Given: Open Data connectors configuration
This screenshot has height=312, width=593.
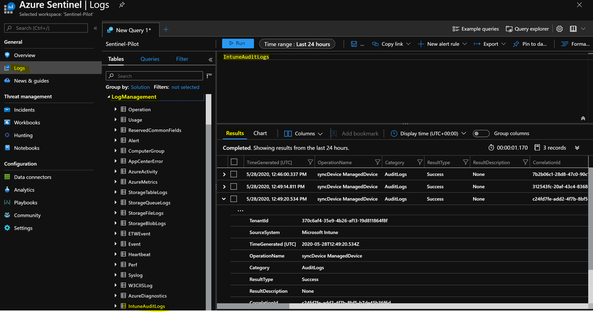Looking at the screenshot, I should [x=33, y=177].
